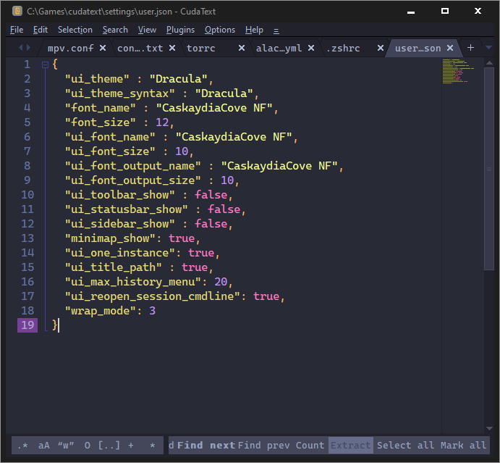
Task: Close the .zshrc tab
Action: (x=381, y=48)
